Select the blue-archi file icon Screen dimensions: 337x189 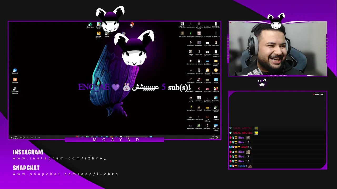tap(199, 127)
